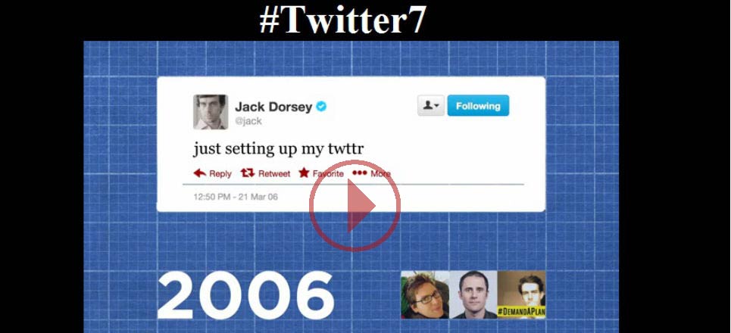Click the @jack handle
Screen dimensions: 731x333
248,122
